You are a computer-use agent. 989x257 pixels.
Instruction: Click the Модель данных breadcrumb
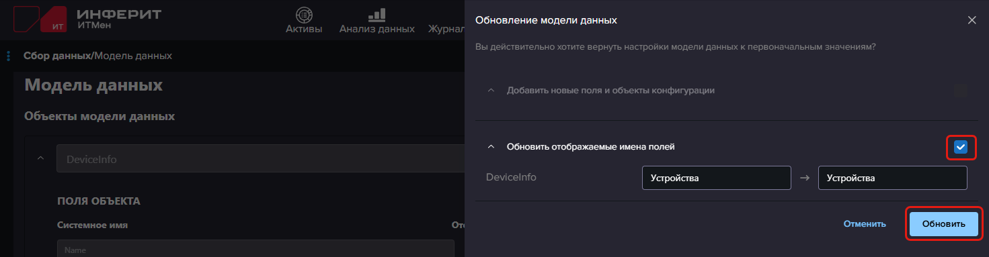pyautogui.click(x=133, y=56)
